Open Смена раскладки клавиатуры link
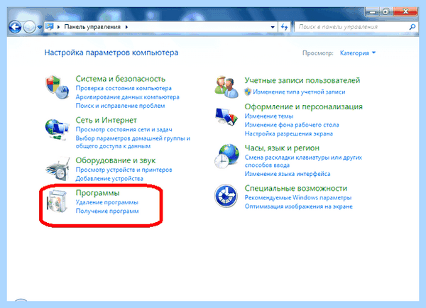Viewport: 426px width, 308px height. 303,161
